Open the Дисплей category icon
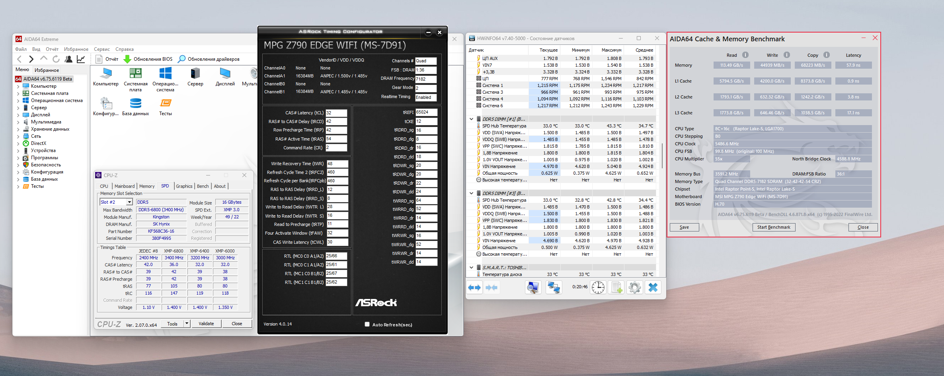 [x=225, y=77]
